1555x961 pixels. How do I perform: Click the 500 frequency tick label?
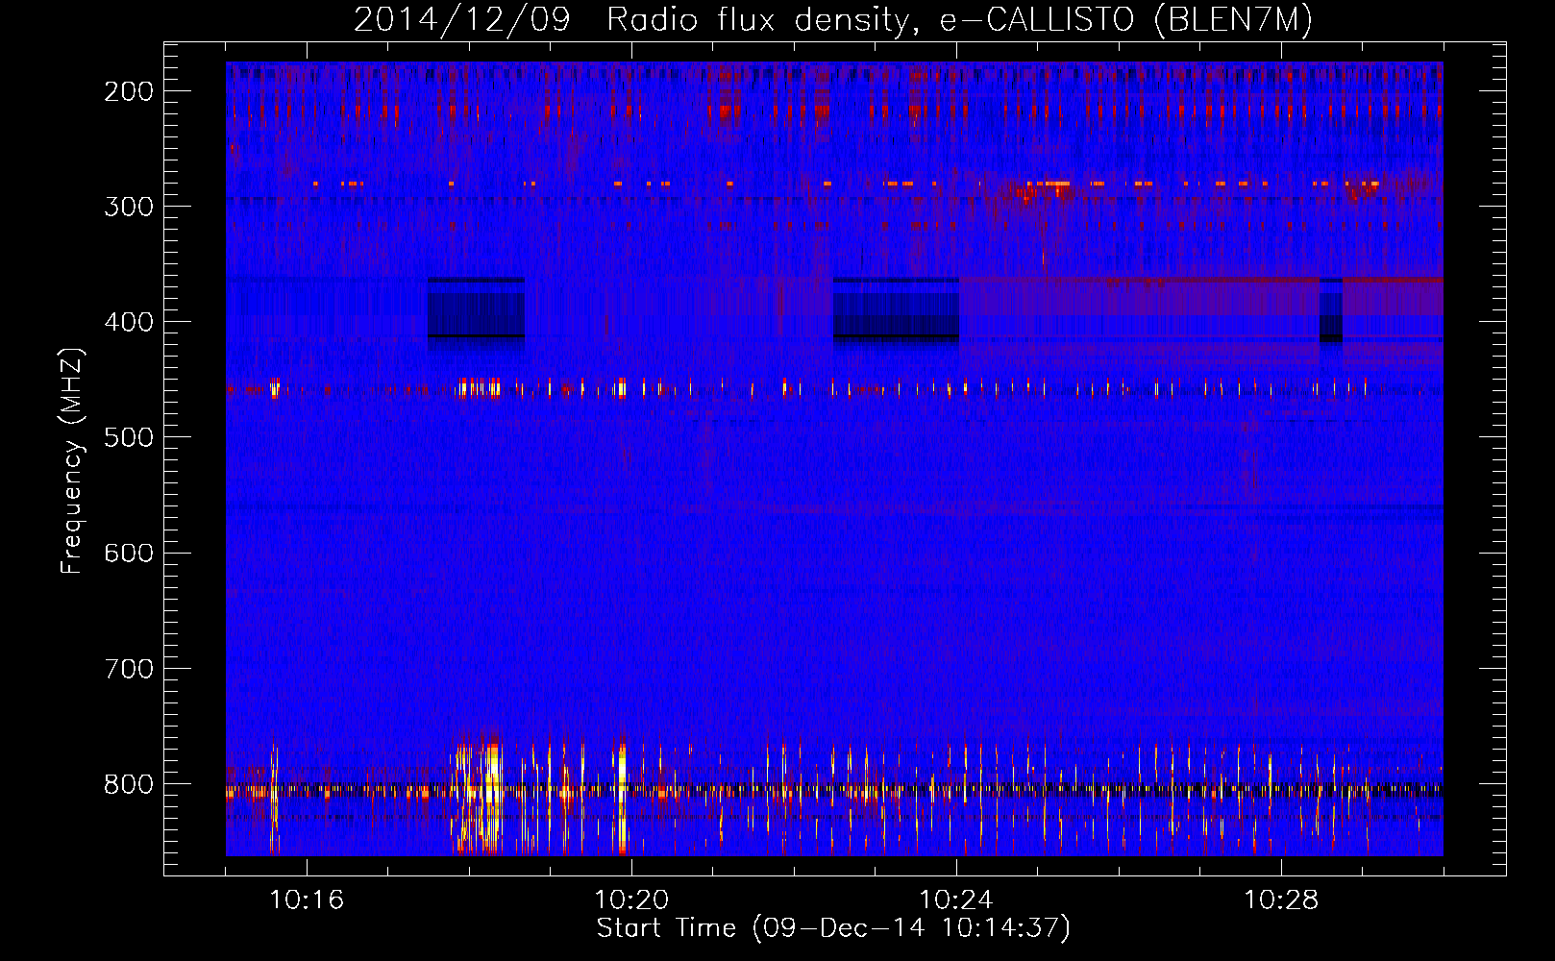[129, 437]
